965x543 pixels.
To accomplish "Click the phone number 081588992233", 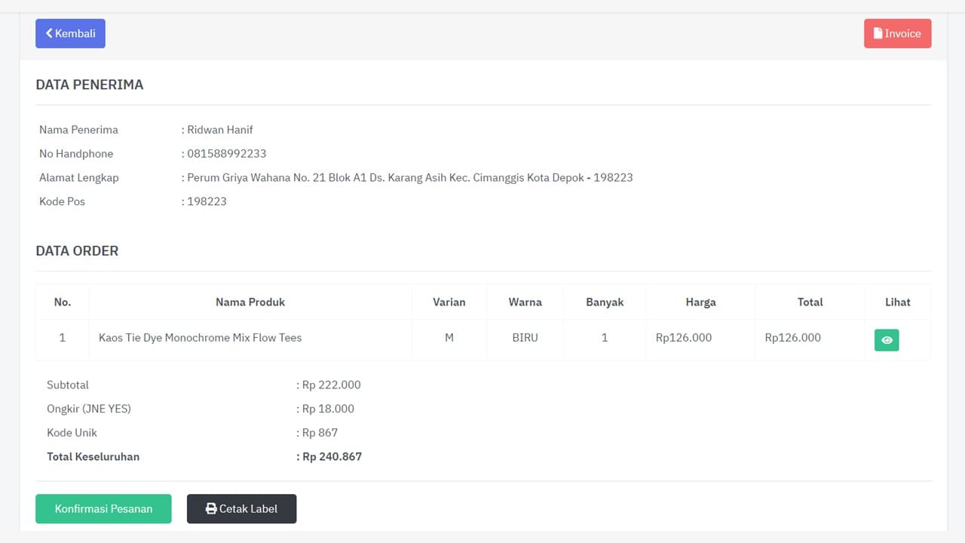I will tap(226, 154).
